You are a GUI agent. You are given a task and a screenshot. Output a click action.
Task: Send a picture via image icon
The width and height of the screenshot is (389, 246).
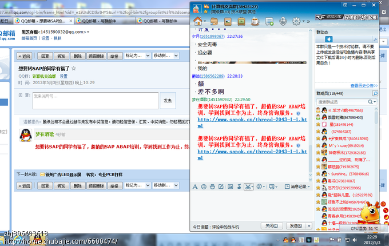point(230,187)
